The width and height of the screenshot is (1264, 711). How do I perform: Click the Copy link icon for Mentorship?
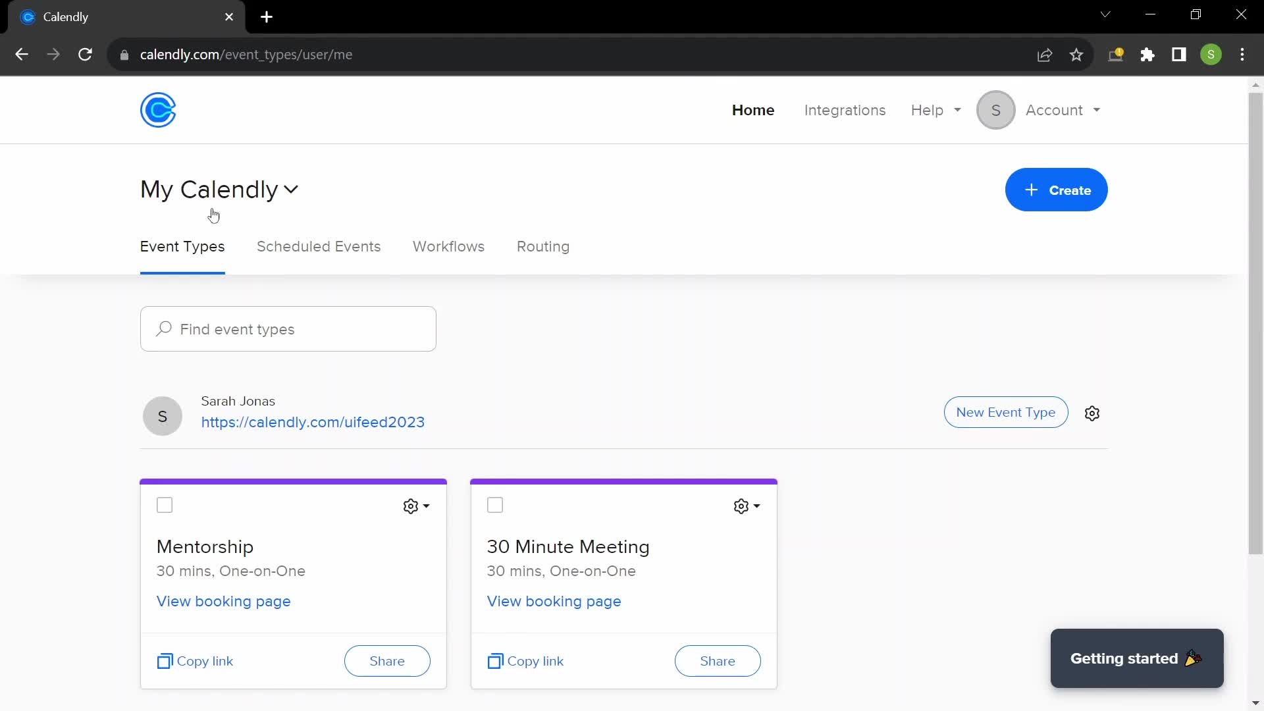tap(165, 661)
